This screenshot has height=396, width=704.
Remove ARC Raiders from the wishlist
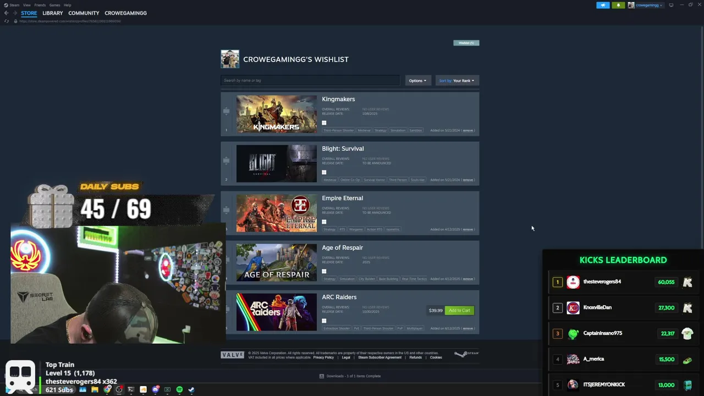coord(468,328)
